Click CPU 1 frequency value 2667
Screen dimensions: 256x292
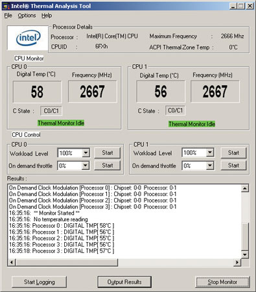215,91
